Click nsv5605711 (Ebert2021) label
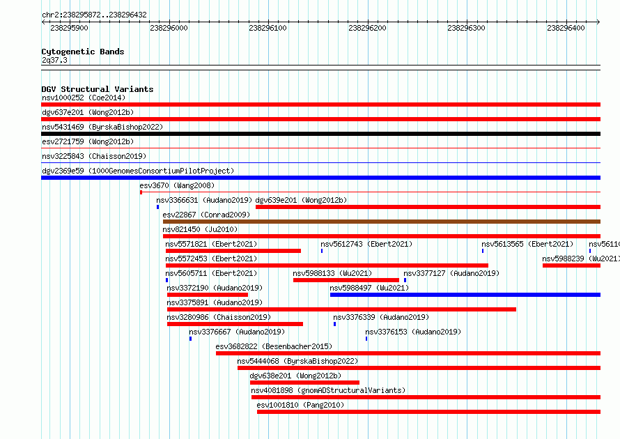 [211, 273]
